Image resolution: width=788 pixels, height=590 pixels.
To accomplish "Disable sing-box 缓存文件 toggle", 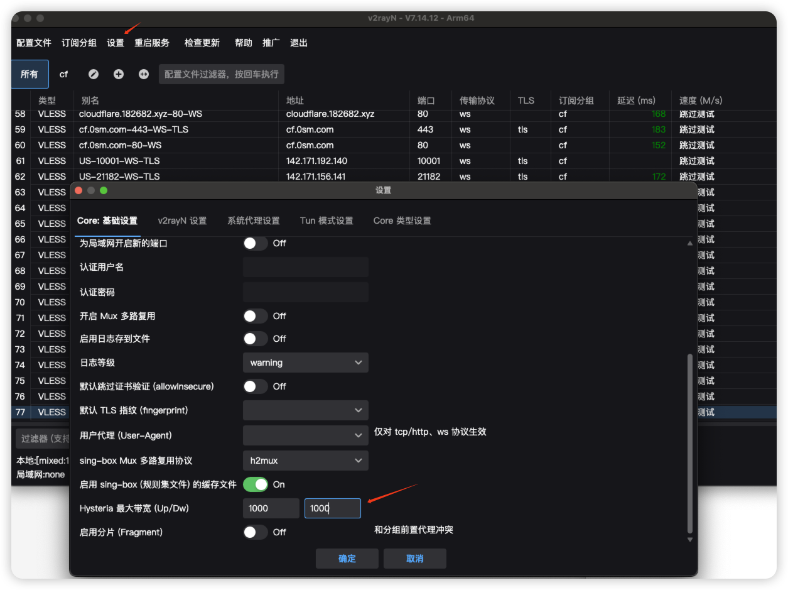I will [256, 484].
